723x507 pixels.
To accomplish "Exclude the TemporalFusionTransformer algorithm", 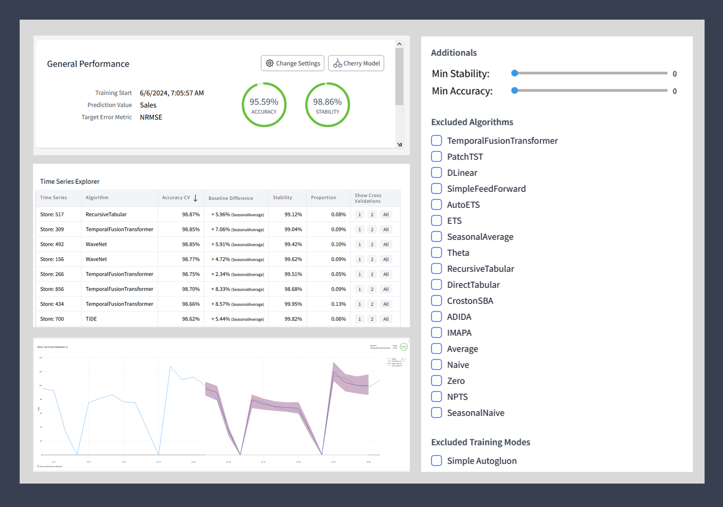I will 437,141.
